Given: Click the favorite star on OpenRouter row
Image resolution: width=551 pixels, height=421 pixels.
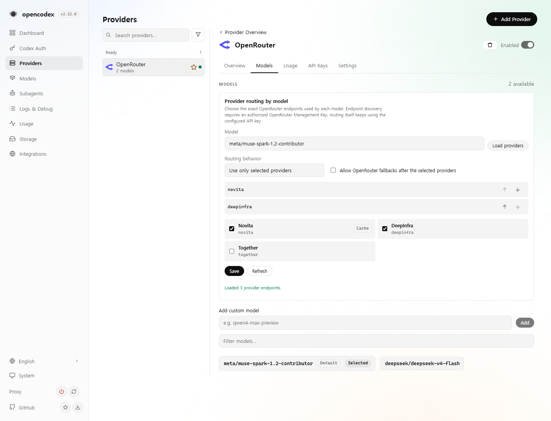Looking at the screenshot, I should [x=194, y=67].
